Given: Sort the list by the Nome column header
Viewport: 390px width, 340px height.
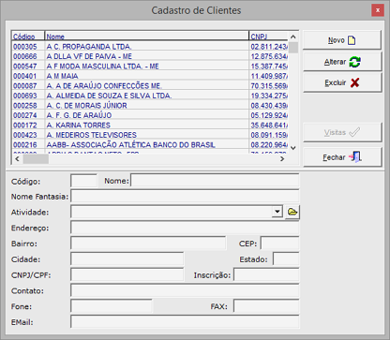Looking at the screenshot, I should click(x=146, y=37).
